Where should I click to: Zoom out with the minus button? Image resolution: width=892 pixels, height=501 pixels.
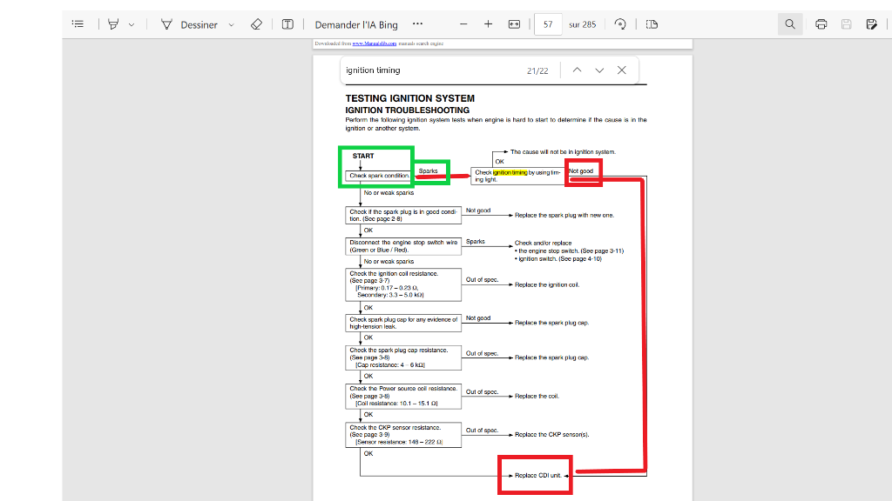click(x=463, y=24)
